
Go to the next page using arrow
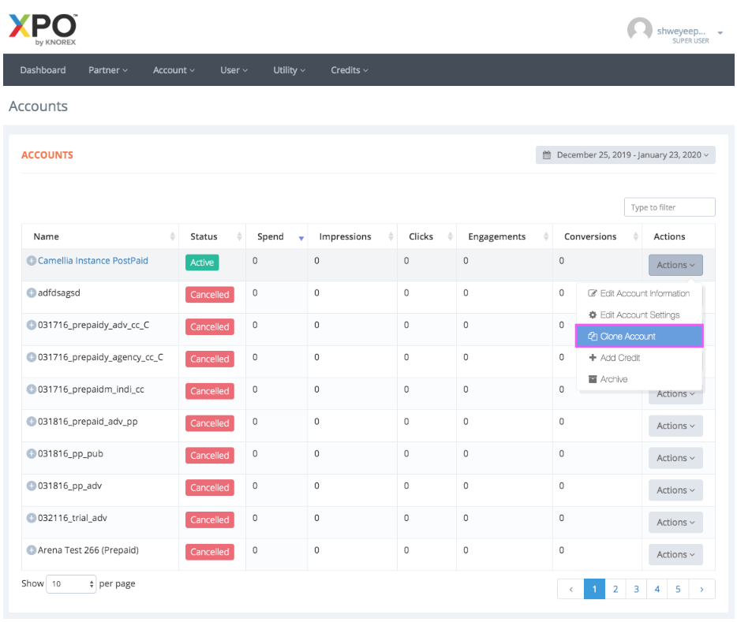(x=701, y=589)
